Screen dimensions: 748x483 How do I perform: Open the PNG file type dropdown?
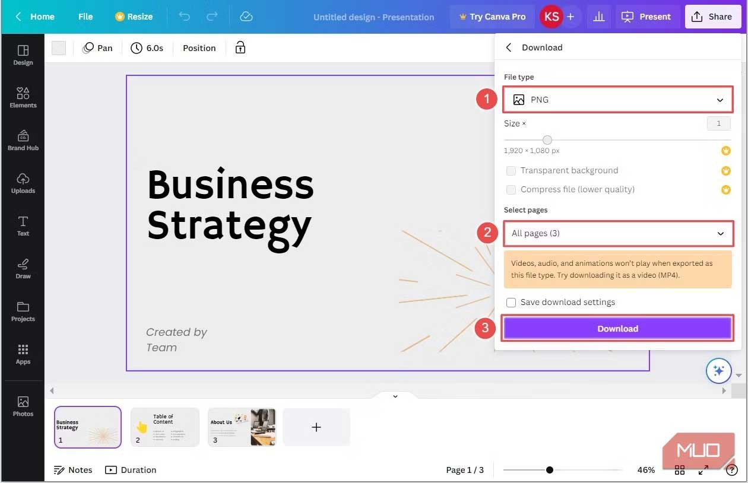pyautogui.click(x=618, y=99)
